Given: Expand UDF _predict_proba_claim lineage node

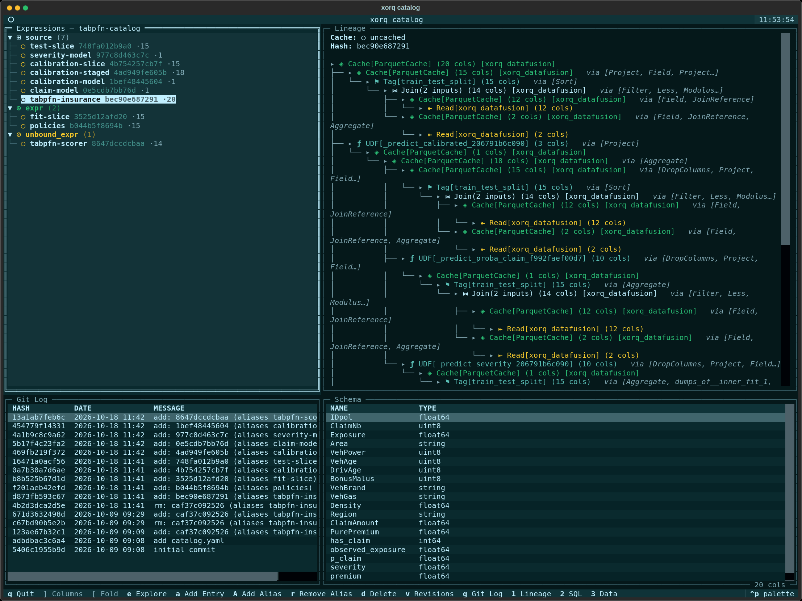Looking at the screenshot, I should coord(403,259).
